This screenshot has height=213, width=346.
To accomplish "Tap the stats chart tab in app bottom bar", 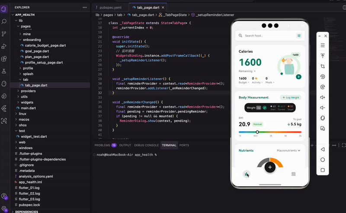I will click(246, 174).
